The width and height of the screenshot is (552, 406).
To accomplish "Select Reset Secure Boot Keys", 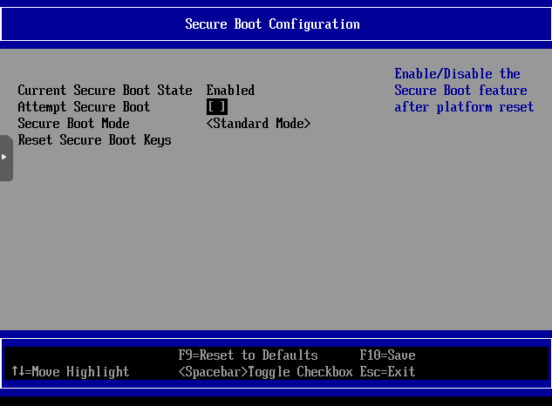I will tap(94, 140).
